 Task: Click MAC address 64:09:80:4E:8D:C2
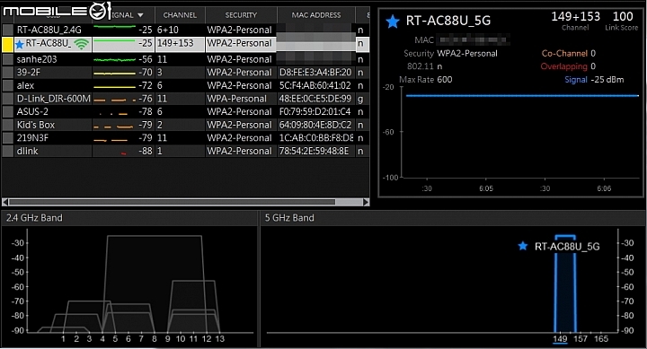tap(315, 125)
